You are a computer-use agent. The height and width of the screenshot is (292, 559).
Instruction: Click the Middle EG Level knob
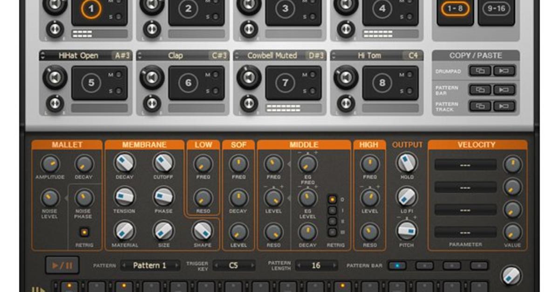coord(307,198)
